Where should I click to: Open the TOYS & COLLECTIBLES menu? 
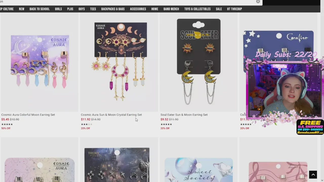coord(197,9)
